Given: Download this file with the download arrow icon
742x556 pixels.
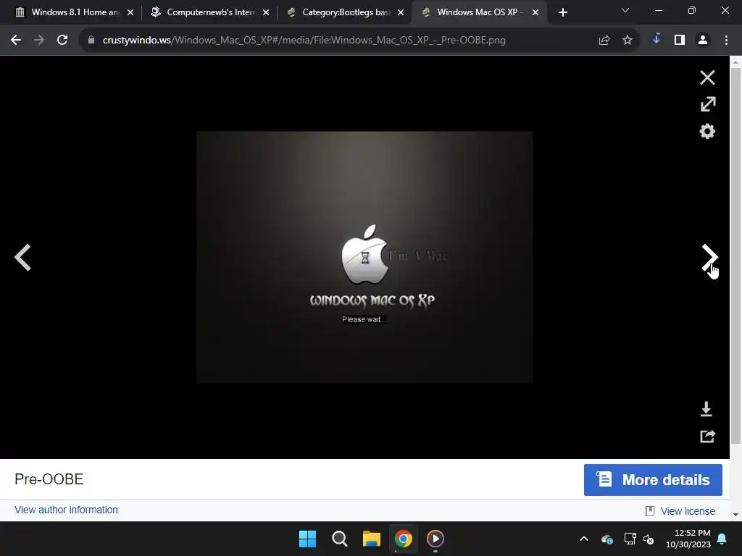Looking at the screenshot, I should pos(706,409).
